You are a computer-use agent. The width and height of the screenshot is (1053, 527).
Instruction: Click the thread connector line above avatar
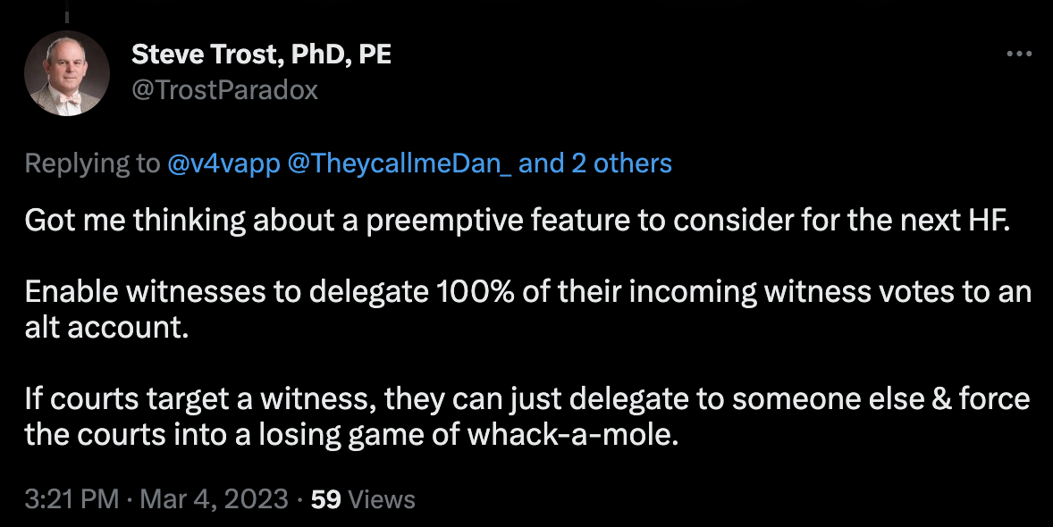click(67, 12)
